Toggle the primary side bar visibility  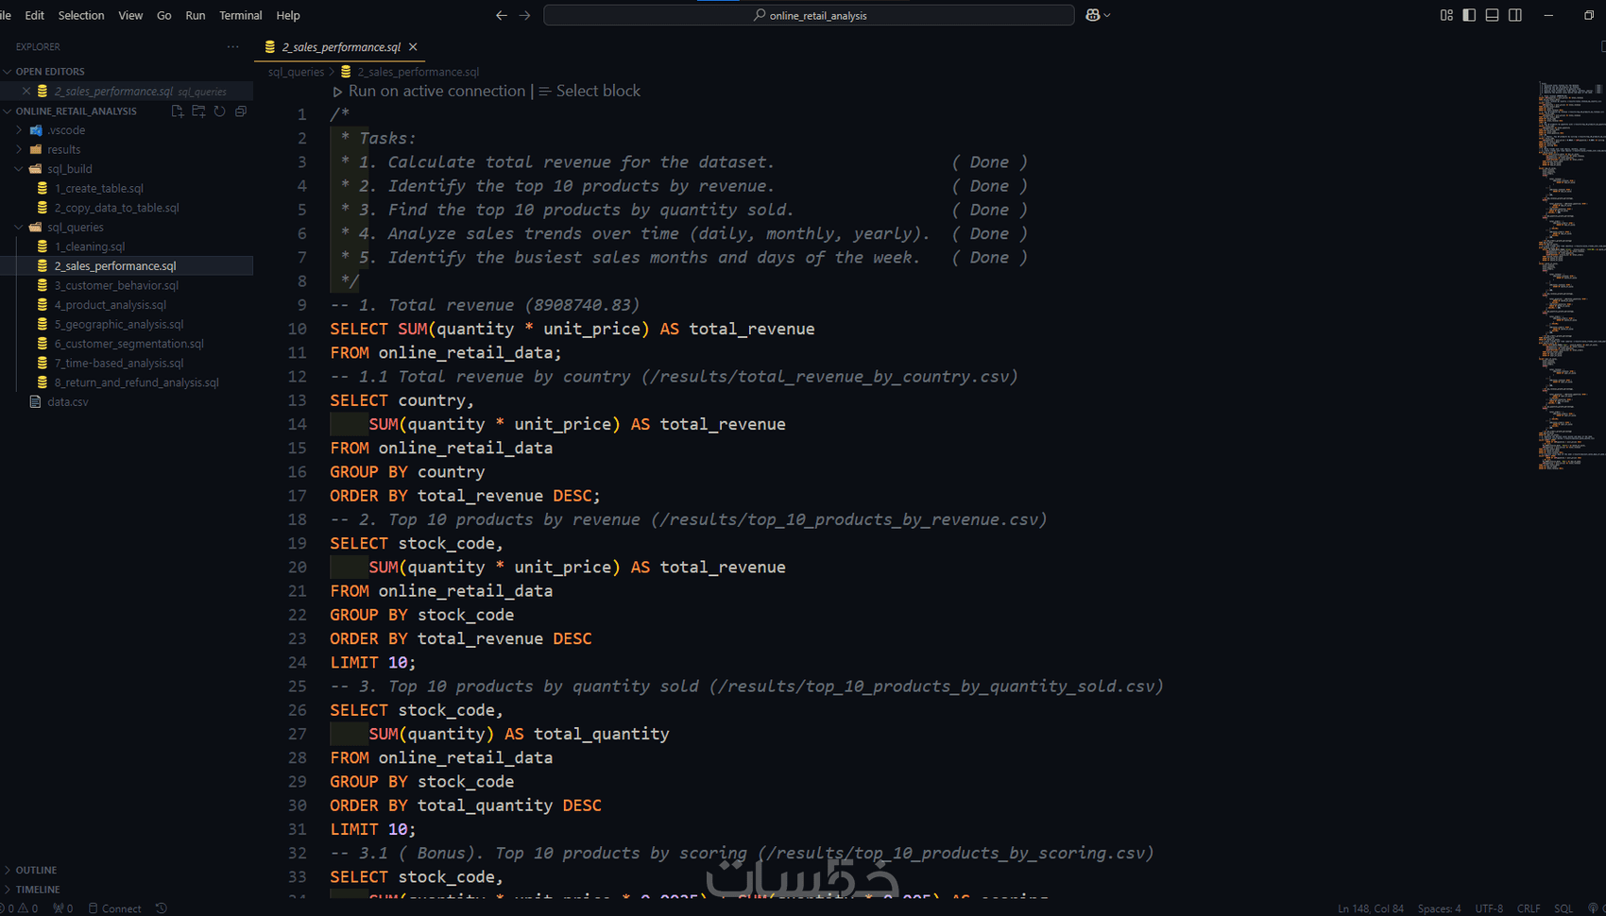tap(1469, 15)
